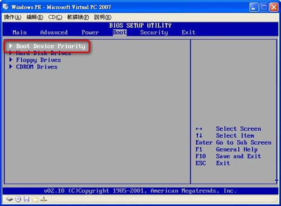
Task: Maximize the Virtual PC window
Action: pos(264,7)
